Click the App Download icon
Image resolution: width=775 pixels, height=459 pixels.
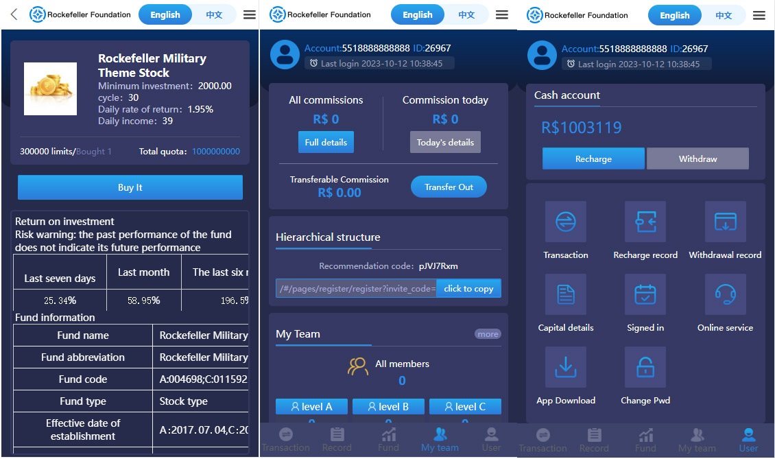coord(565,367)
